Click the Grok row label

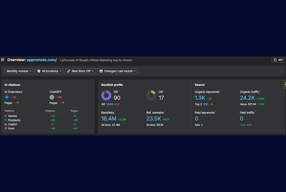(x=11, y=129)
